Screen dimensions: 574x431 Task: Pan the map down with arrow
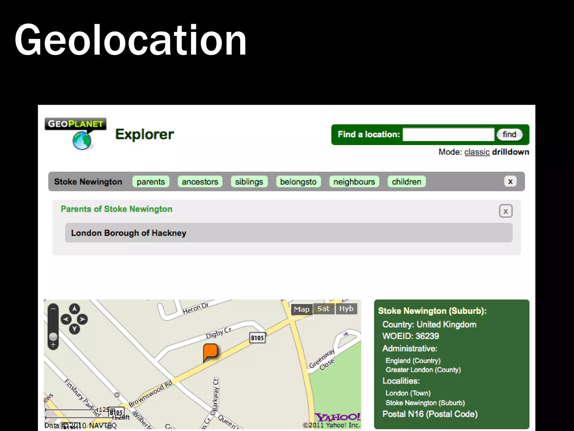click(74, 329)
